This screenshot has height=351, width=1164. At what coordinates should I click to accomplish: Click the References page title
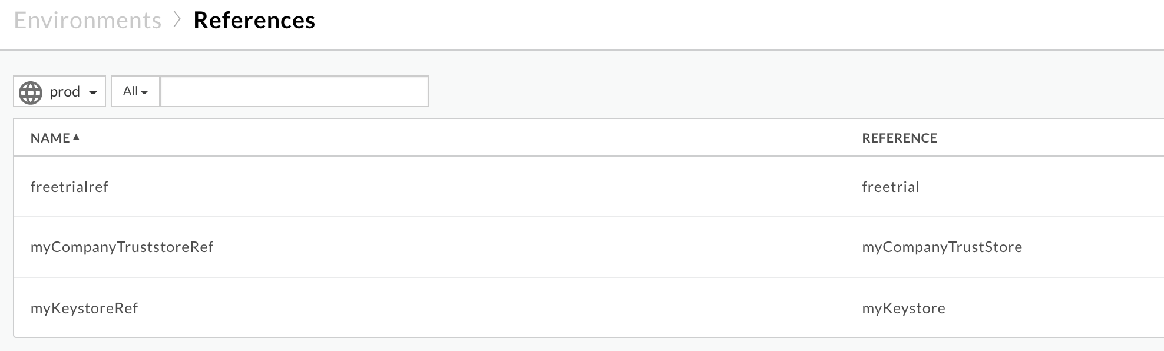tap(254, 21)
